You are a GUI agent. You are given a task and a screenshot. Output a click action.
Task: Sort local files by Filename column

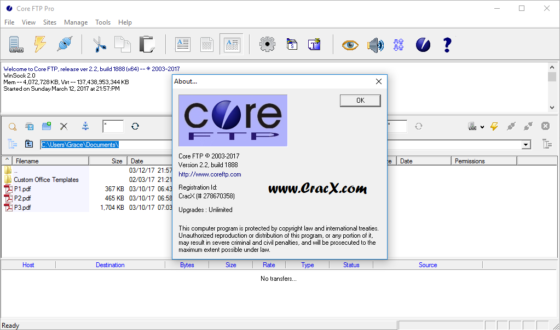(50, 161)
